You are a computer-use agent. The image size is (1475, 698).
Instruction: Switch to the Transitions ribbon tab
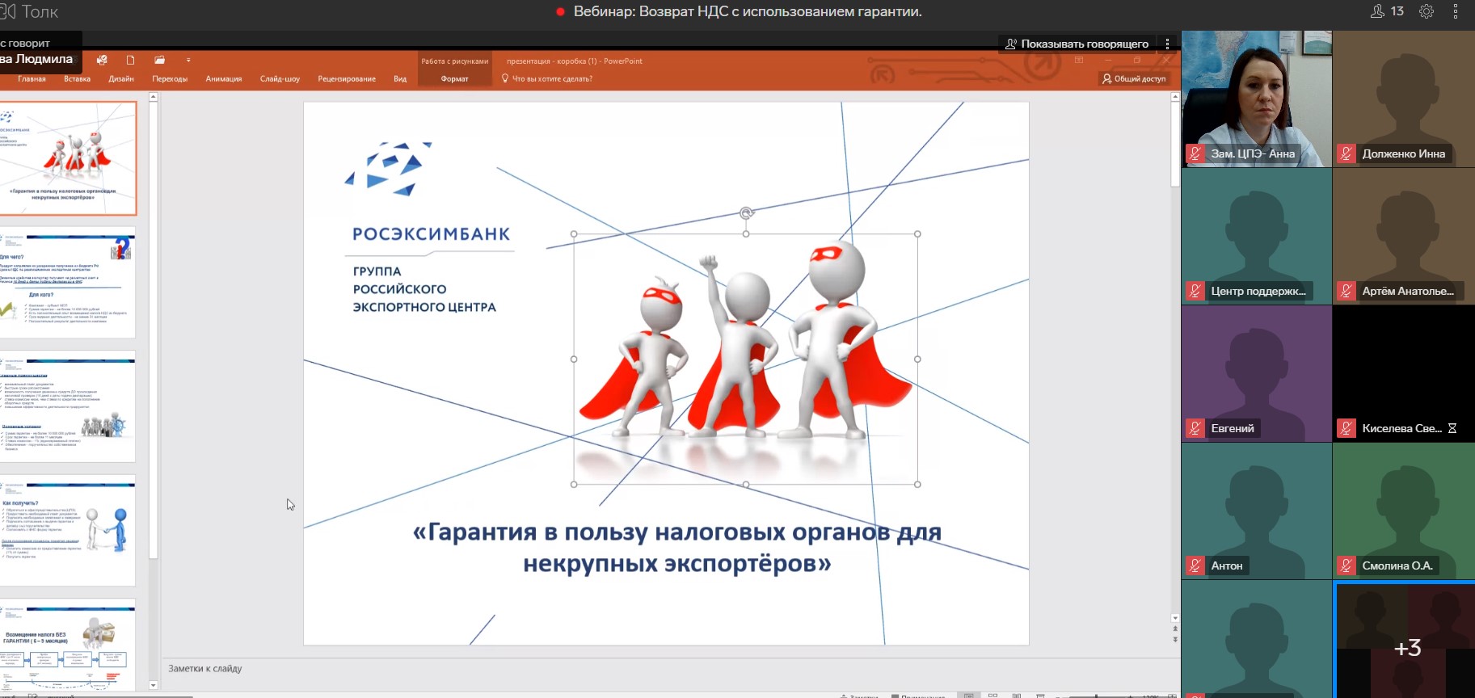coord(170,79)
